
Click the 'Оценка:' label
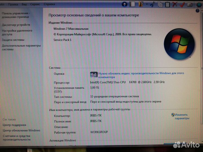(59, 74)
